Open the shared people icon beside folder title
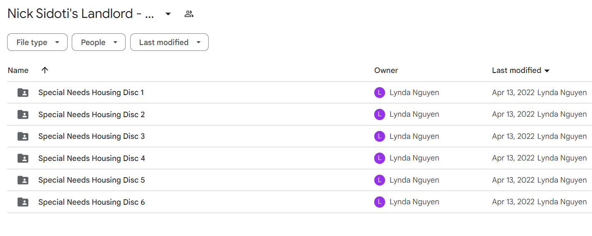592x236 pixels. [189, 14]
